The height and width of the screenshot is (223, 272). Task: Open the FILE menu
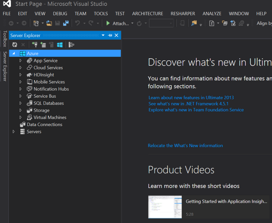[x=7, y=14]
